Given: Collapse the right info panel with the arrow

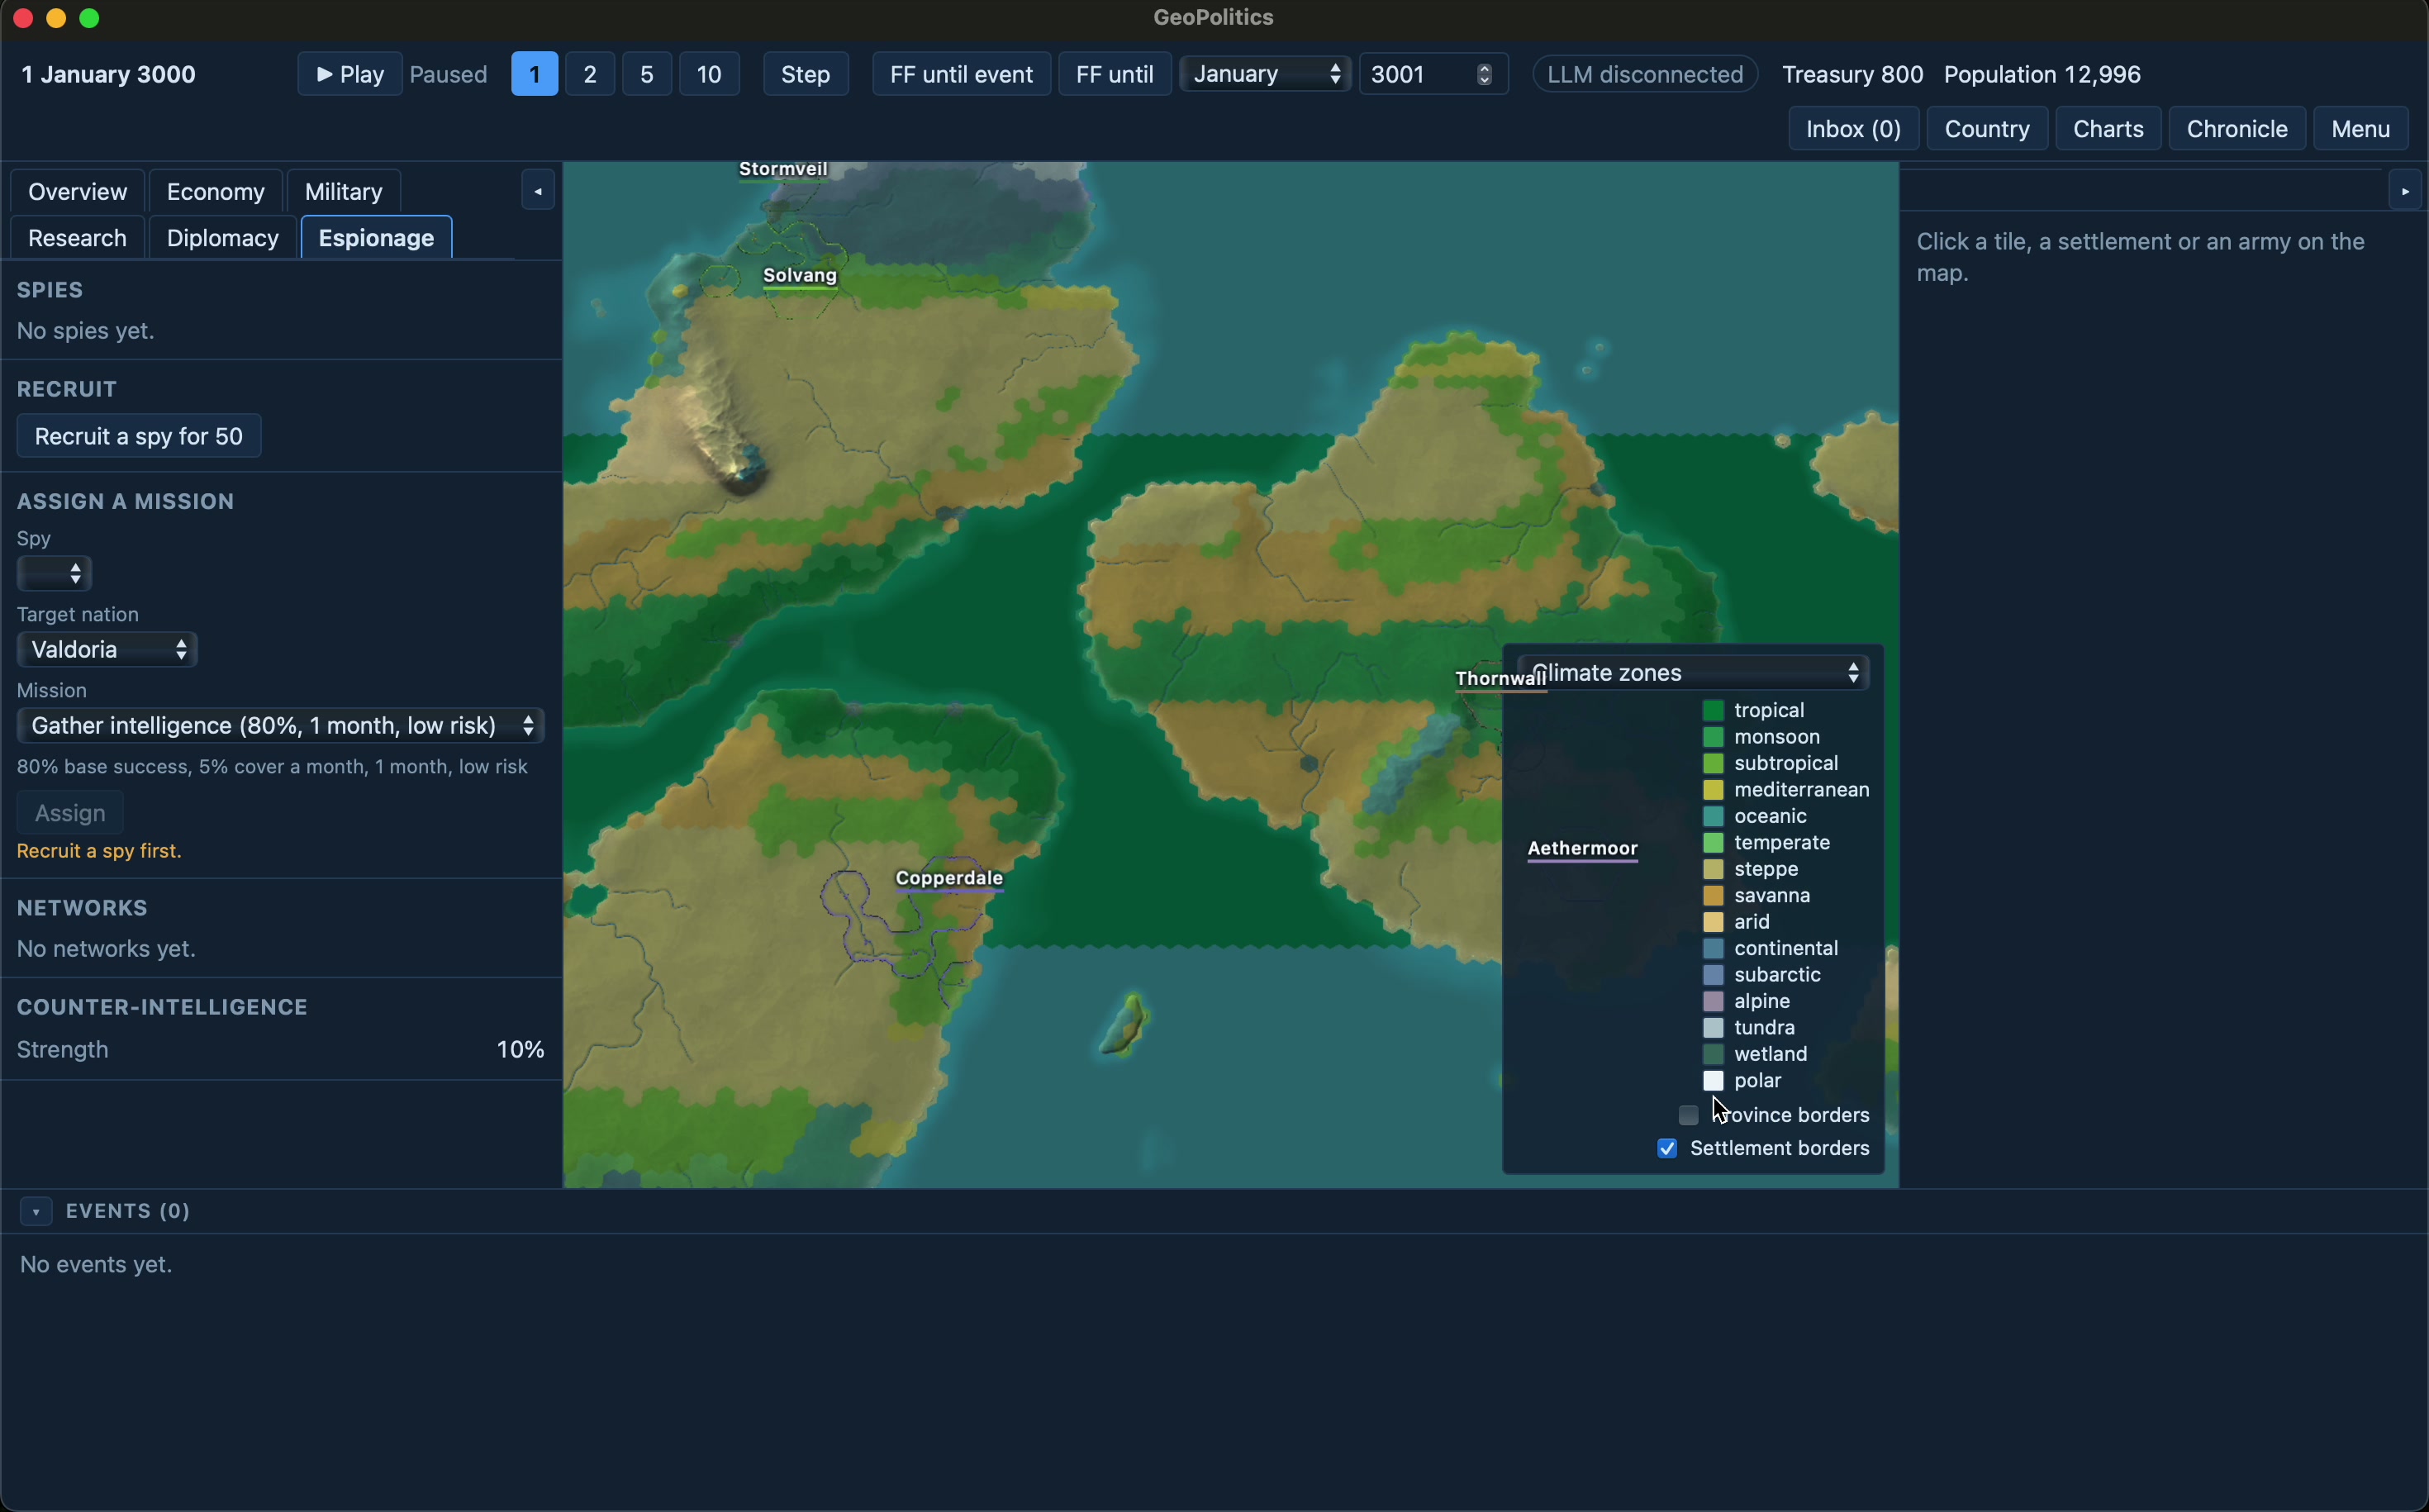Looking at the screenshot, I should click(2404, 191).
